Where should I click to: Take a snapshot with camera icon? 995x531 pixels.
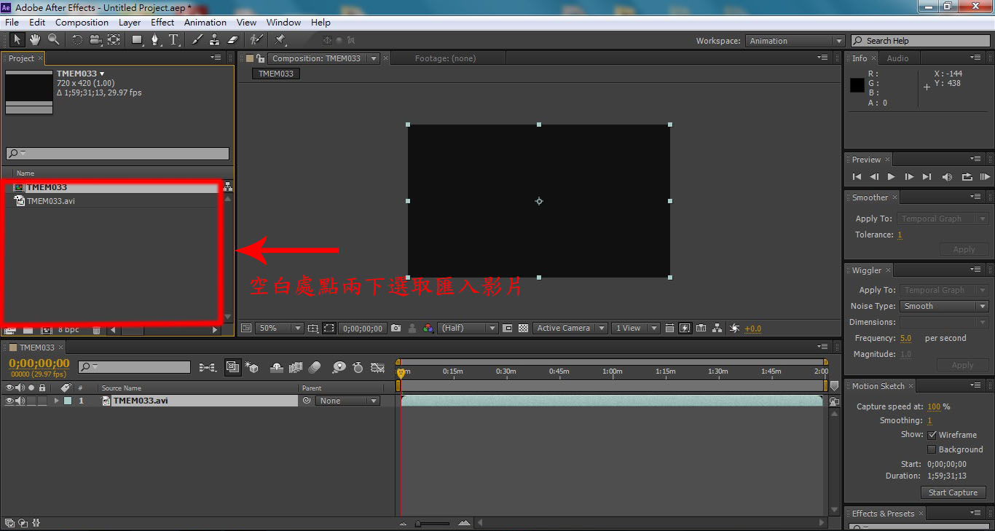point(396,329)
